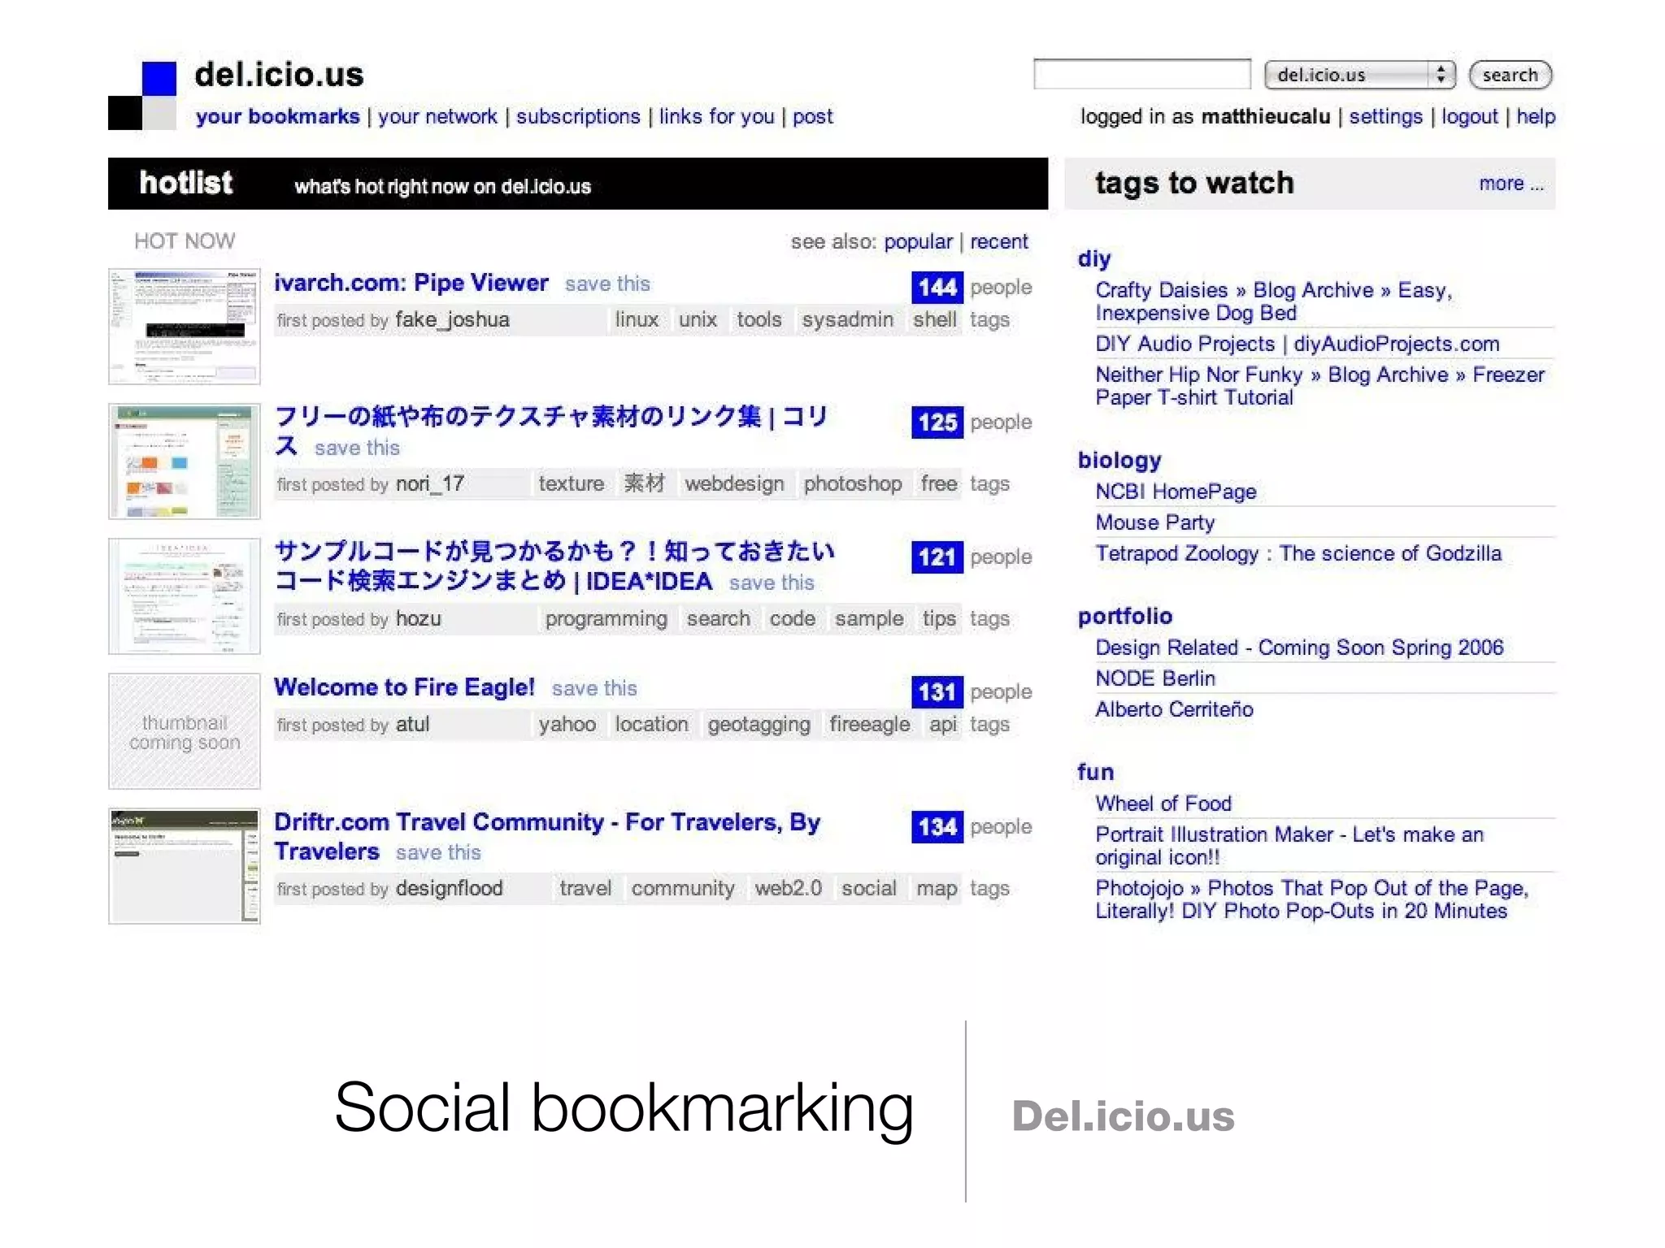Viewport: 1665px width, 1248px height.
Task: Open the fun tag heading
Action: point(1096,773)
